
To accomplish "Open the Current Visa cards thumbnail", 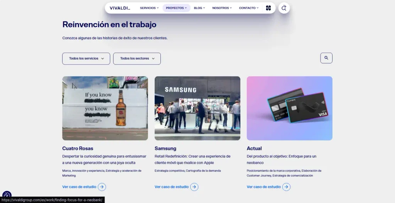I will tap(289, 108).
